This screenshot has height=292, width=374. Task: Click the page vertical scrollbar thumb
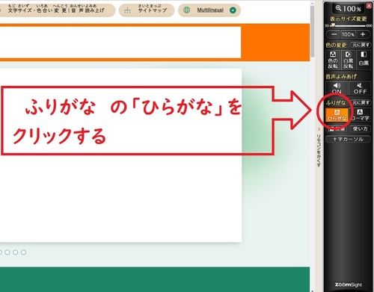[x=313, y=31]
